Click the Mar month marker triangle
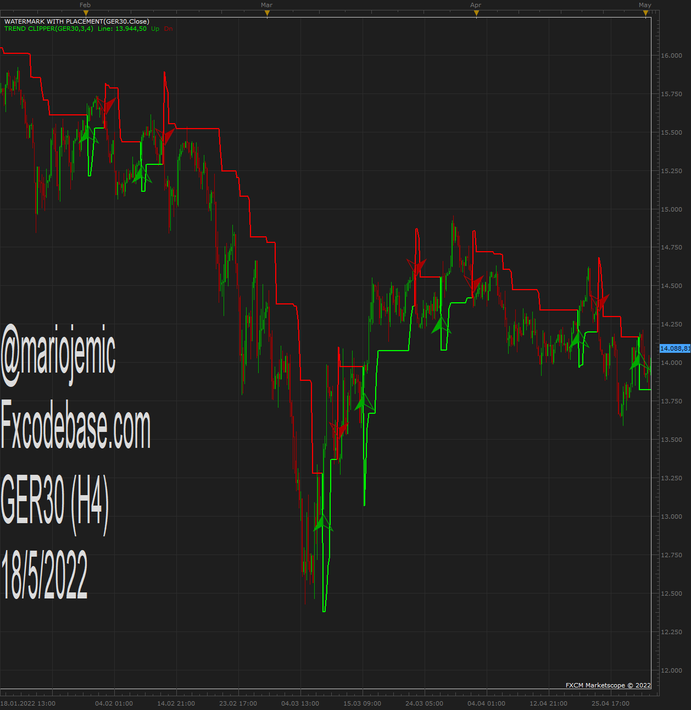 267,13
